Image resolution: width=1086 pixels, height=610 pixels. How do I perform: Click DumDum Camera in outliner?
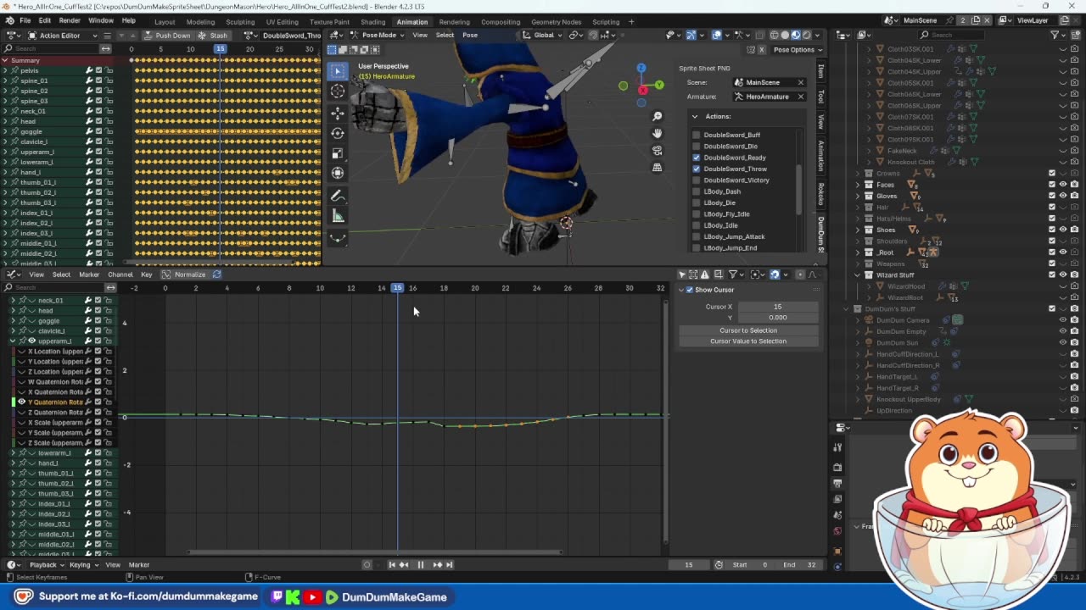point(903,320)
